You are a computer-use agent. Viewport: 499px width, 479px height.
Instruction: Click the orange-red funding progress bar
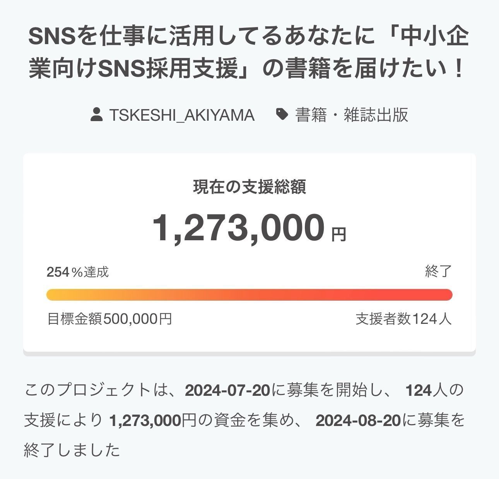pyautogui.click(x=249, y=294)
